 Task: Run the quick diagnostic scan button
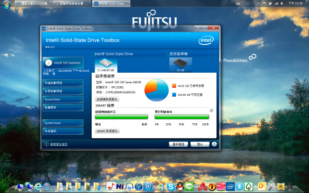tap(63, 83)
